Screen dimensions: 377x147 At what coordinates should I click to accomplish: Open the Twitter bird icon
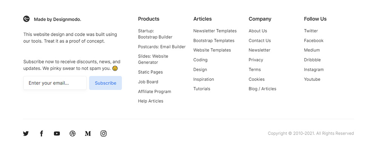point(26,133)
